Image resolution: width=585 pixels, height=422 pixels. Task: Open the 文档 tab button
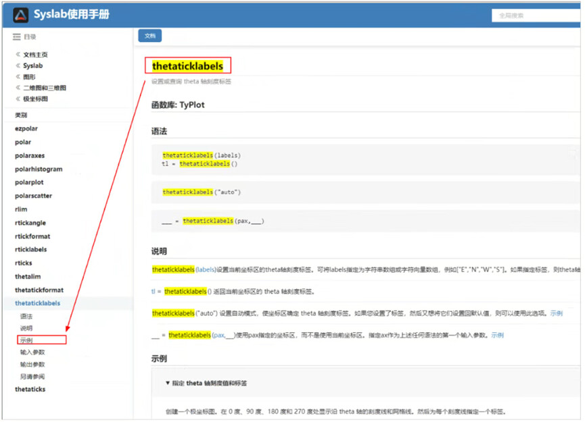[150, 36]
